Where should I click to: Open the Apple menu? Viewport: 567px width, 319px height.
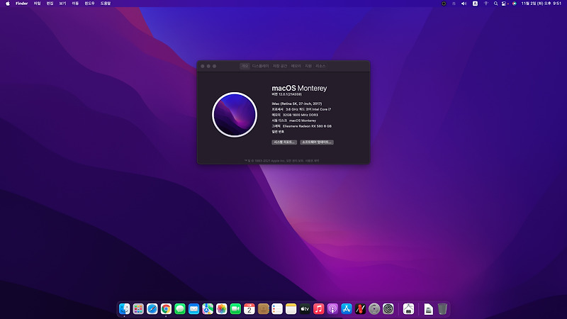(8, 4)
